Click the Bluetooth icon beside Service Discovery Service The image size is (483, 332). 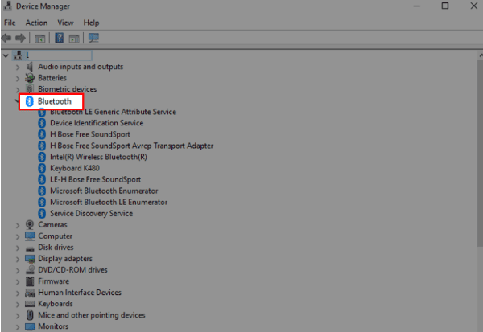[x=42, y=214]
